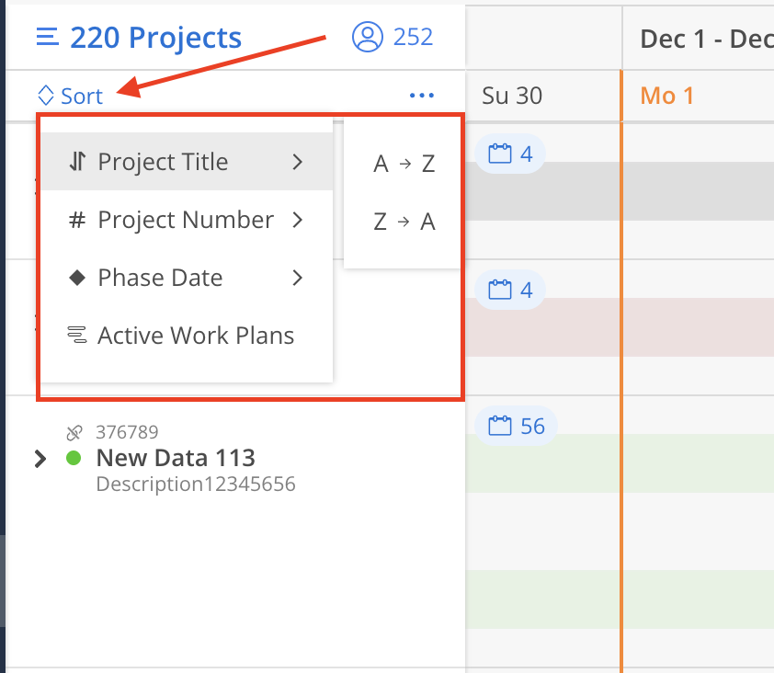Expand the Project Number submenu arrow

click(297, 221)
